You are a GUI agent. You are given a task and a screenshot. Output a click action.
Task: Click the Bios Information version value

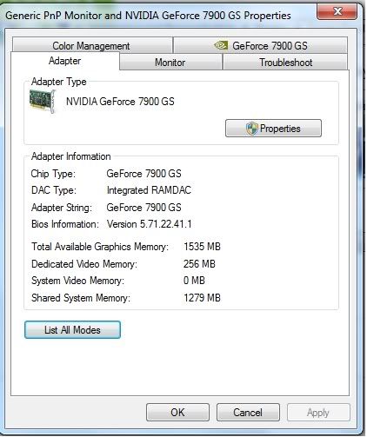(150, 224)
